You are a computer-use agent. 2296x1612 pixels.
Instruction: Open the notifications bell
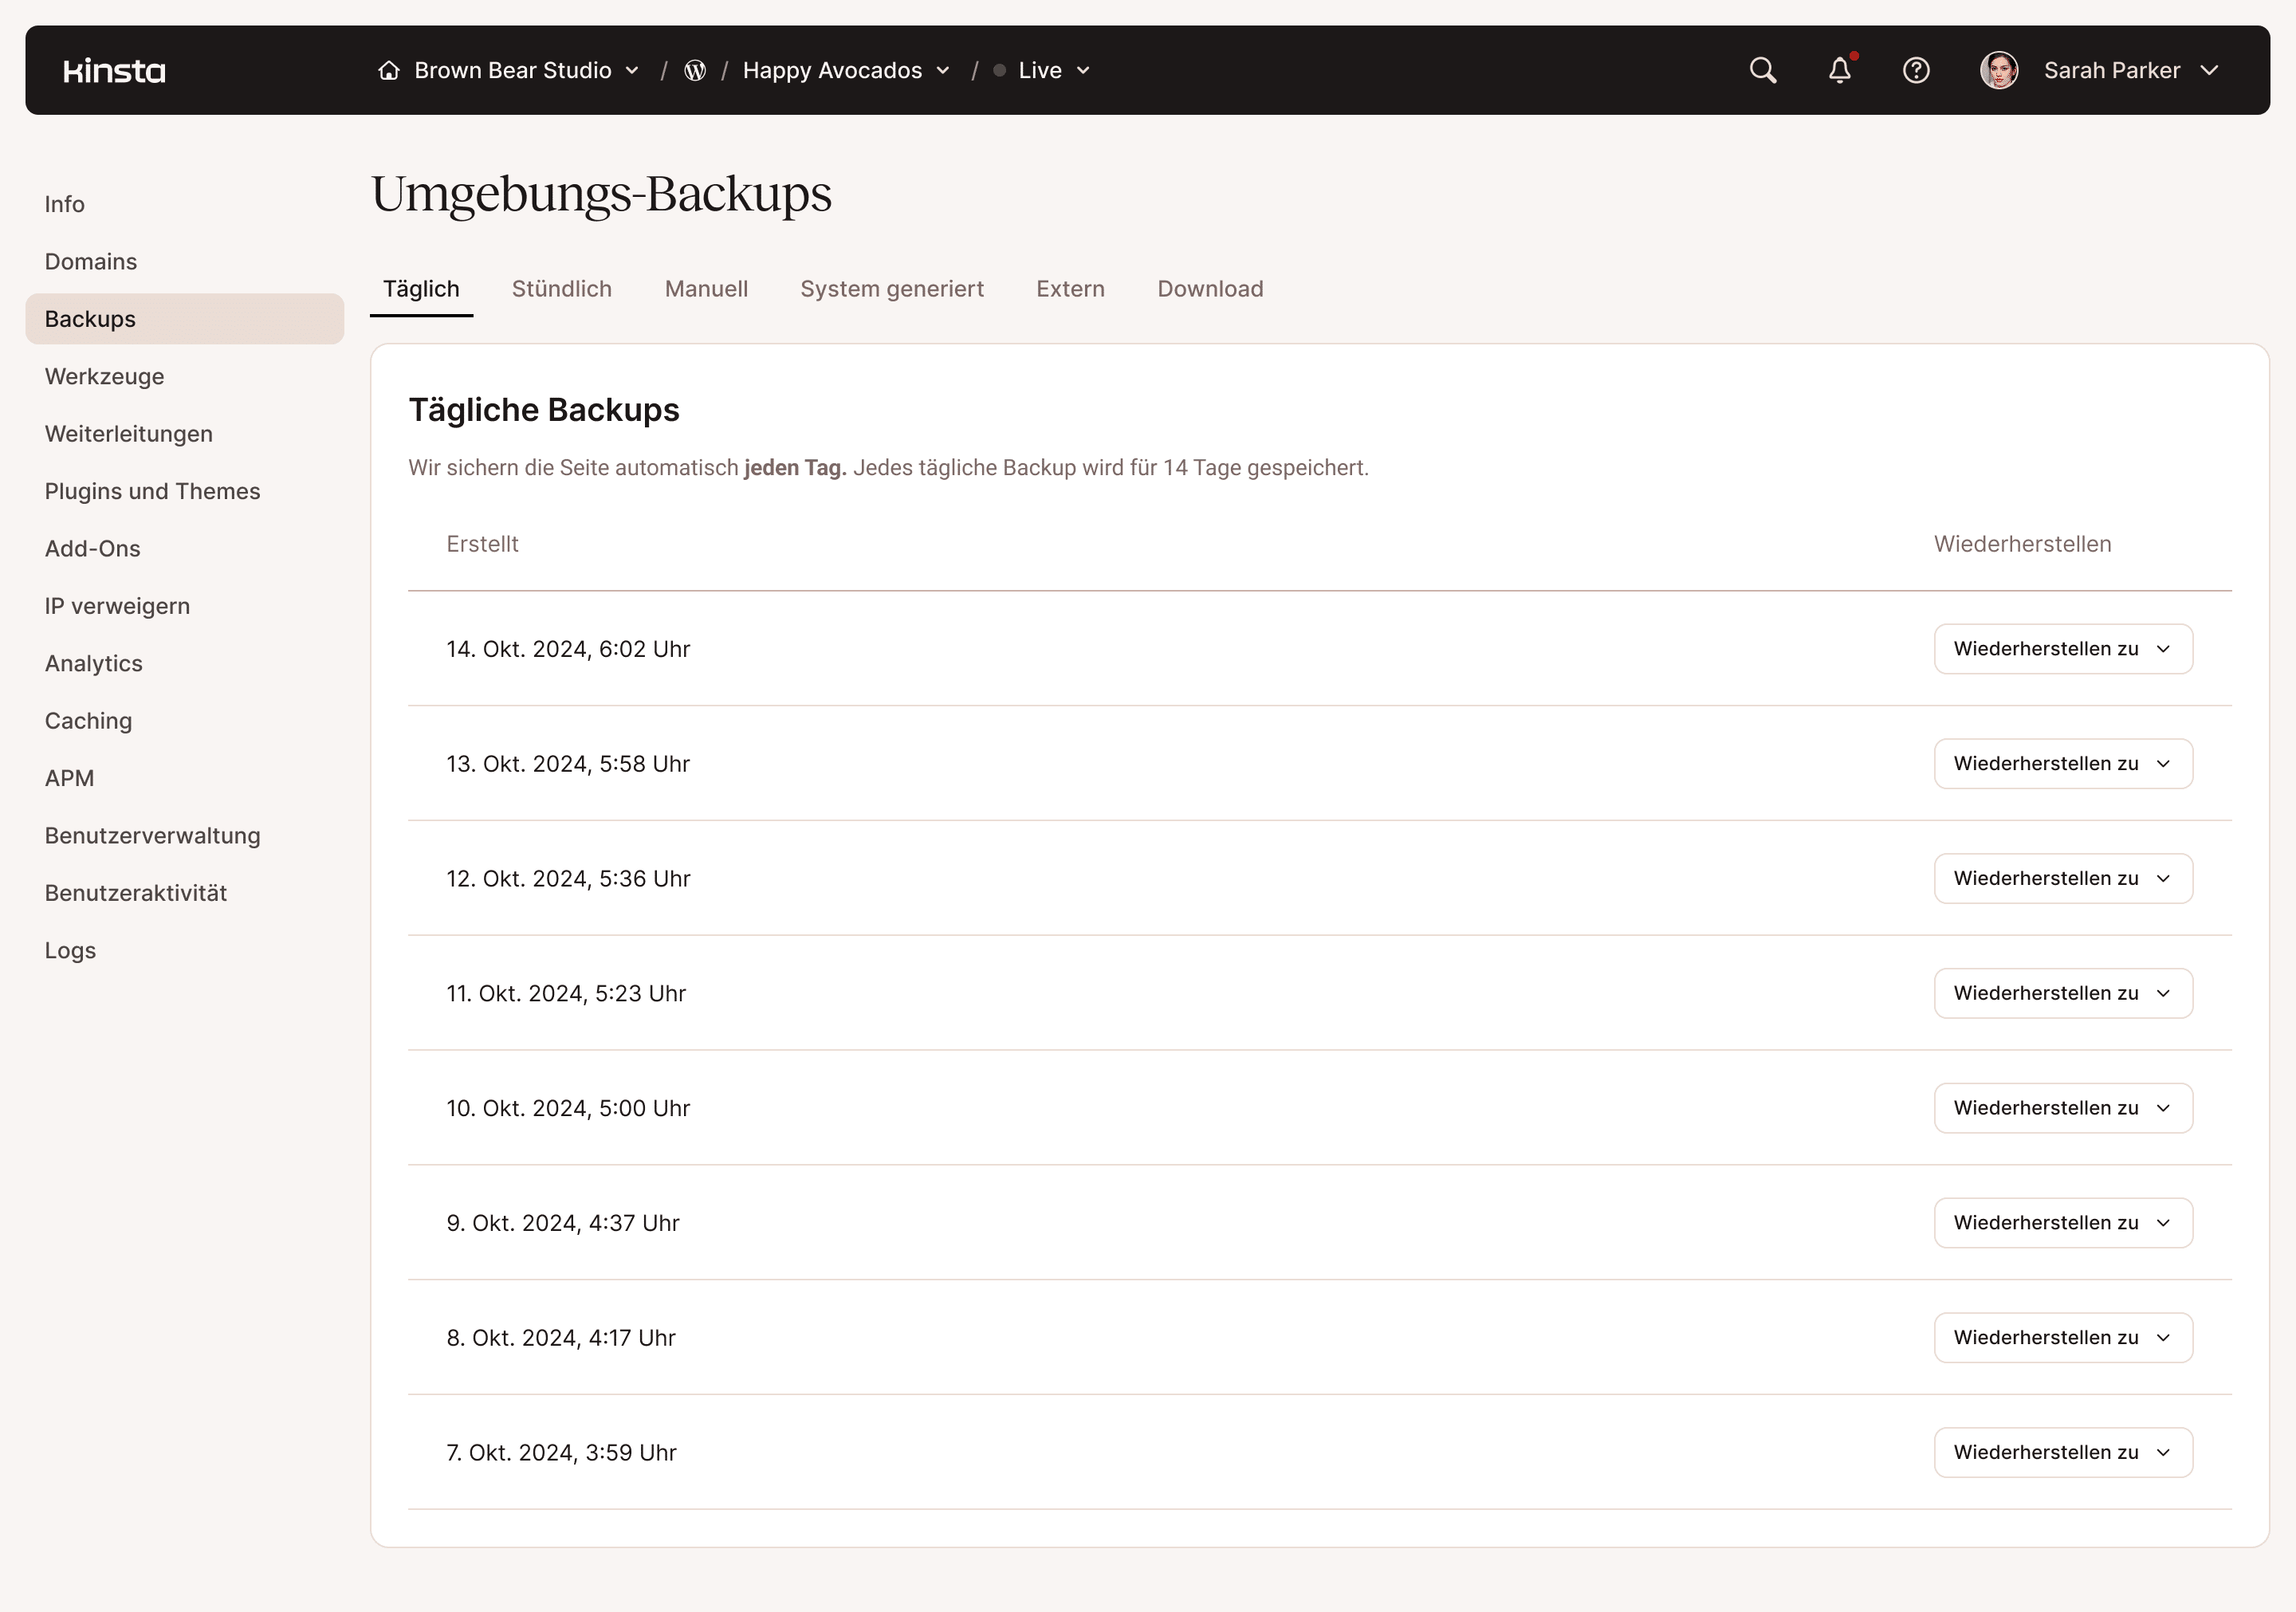click(1839, 70)
